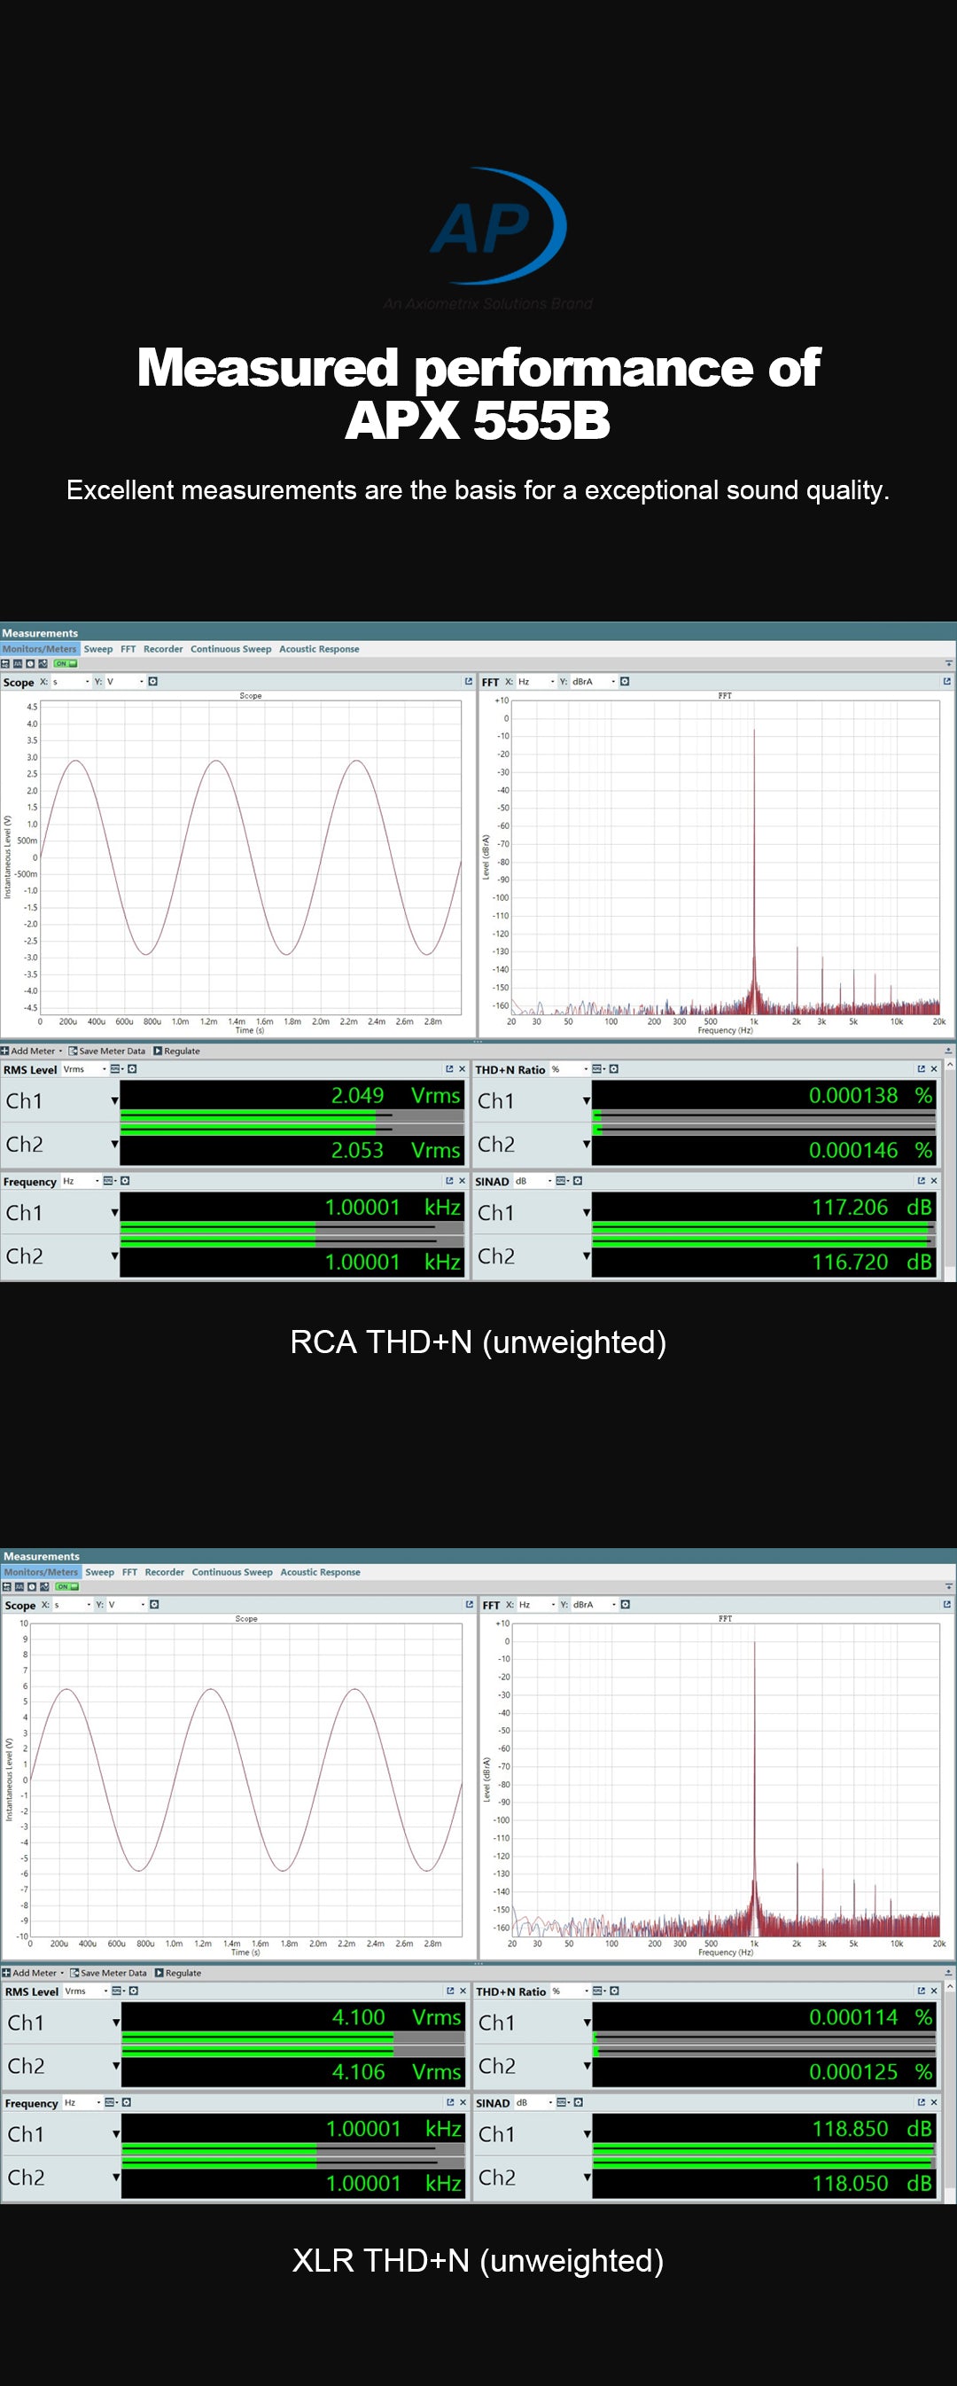Open THD+N Ratio settings gear in upper window

point(613,1069)
